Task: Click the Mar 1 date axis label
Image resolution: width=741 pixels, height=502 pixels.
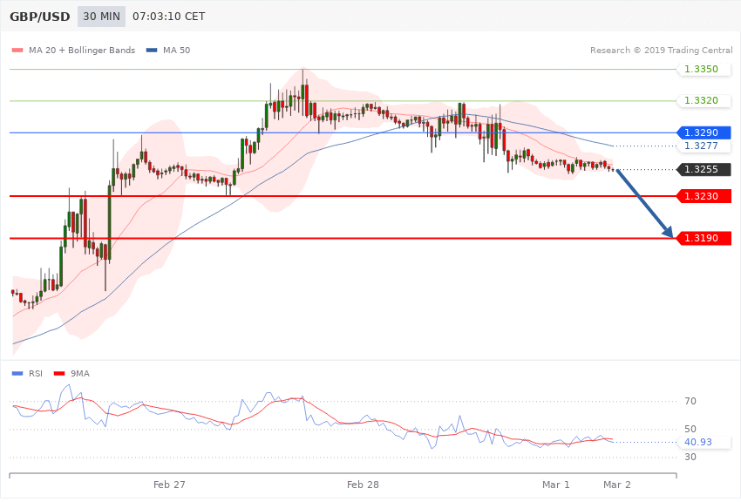Action: (556, 485)
